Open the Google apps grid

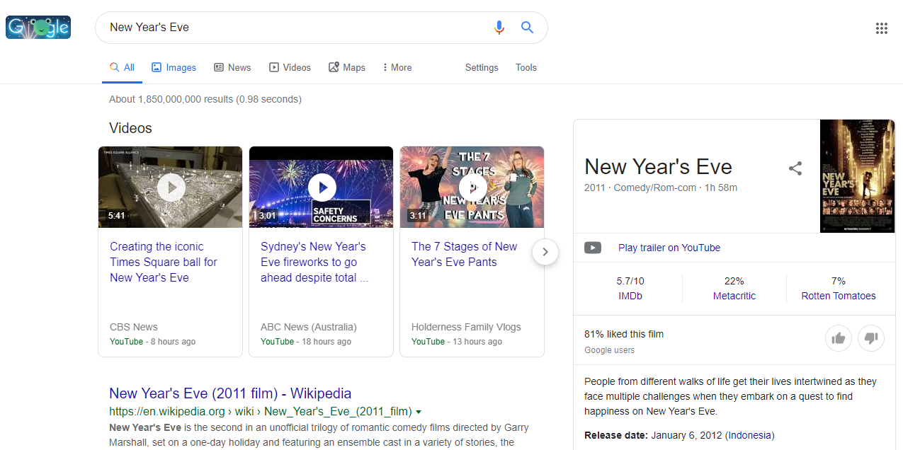pyautogui.click(x=882, y=28)
